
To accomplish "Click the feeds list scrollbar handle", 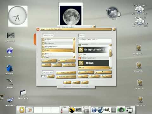I will [110, 53].
